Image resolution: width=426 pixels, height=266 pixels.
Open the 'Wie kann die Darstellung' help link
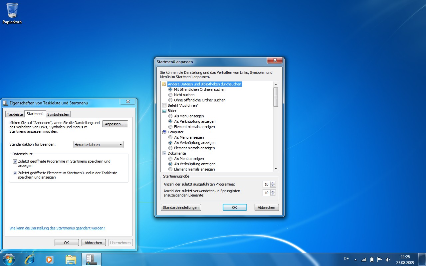57,228
